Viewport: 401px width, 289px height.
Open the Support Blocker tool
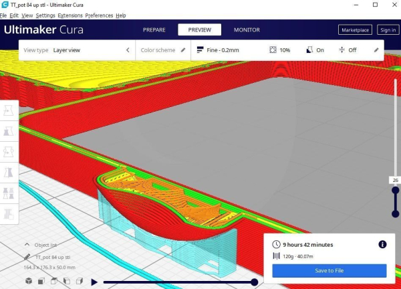9,214
